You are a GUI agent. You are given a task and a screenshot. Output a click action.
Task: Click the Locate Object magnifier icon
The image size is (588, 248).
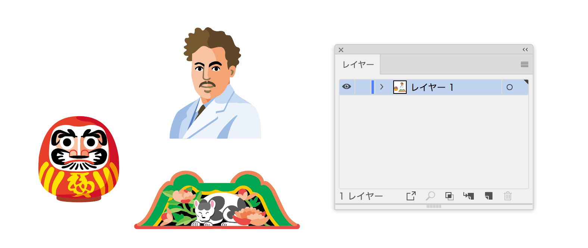coord(431,196)
